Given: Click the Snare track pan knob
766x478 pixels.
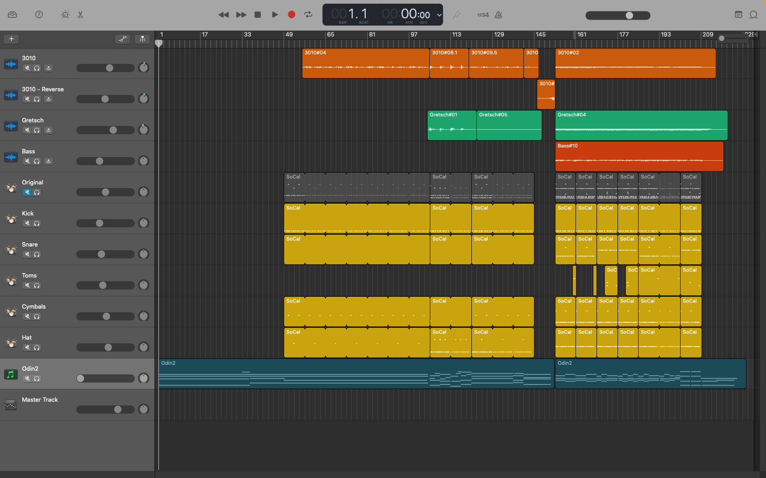Looking at the screenshot, I should coord(143,254).
